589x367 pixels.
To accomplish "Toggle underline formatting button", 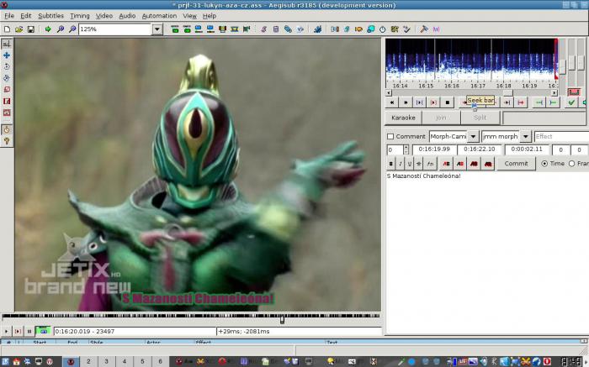I will 410,164.
